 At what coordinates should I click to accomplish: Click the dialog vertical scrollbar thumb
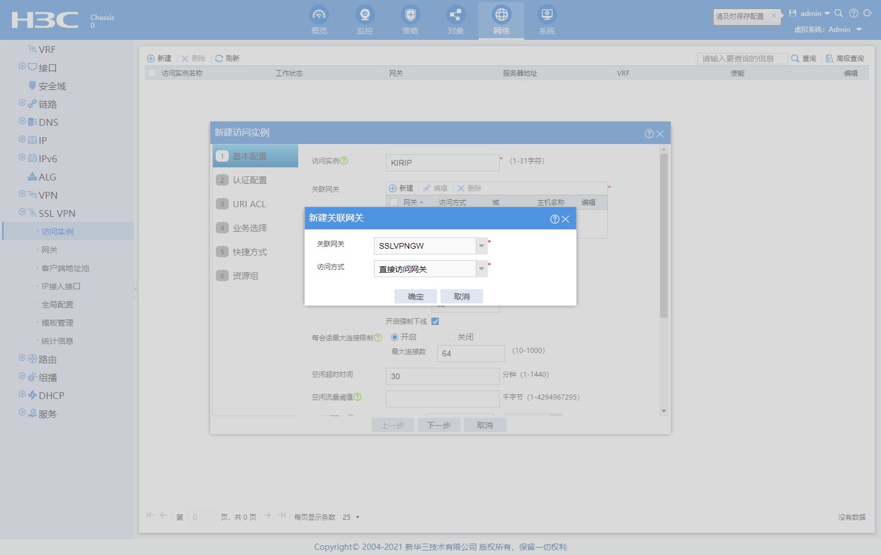click(x=664, y=235)
